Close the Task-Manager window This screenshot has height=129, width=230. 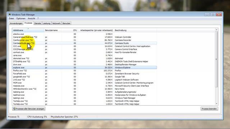coord(219,15)
